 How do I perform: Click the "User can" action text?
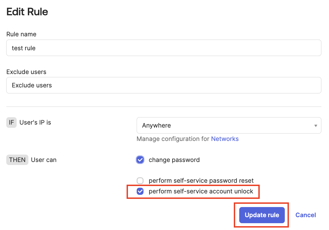point(44,160)
